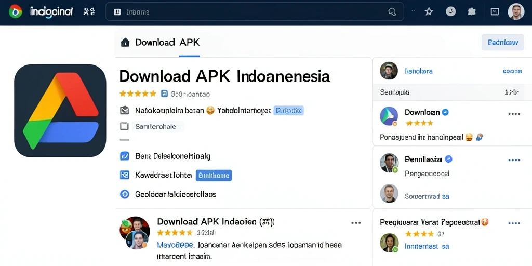532x266 pixels.
Task: Click the verified badge next to Downloan
Action: (445, 112)
